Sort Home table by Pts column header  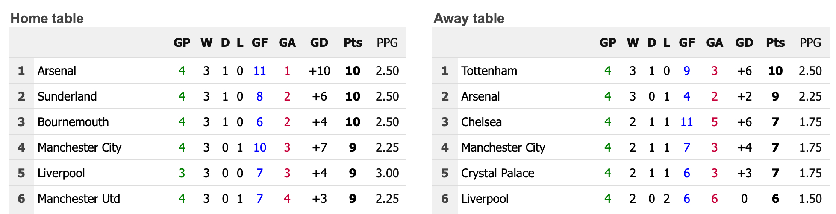353,43
